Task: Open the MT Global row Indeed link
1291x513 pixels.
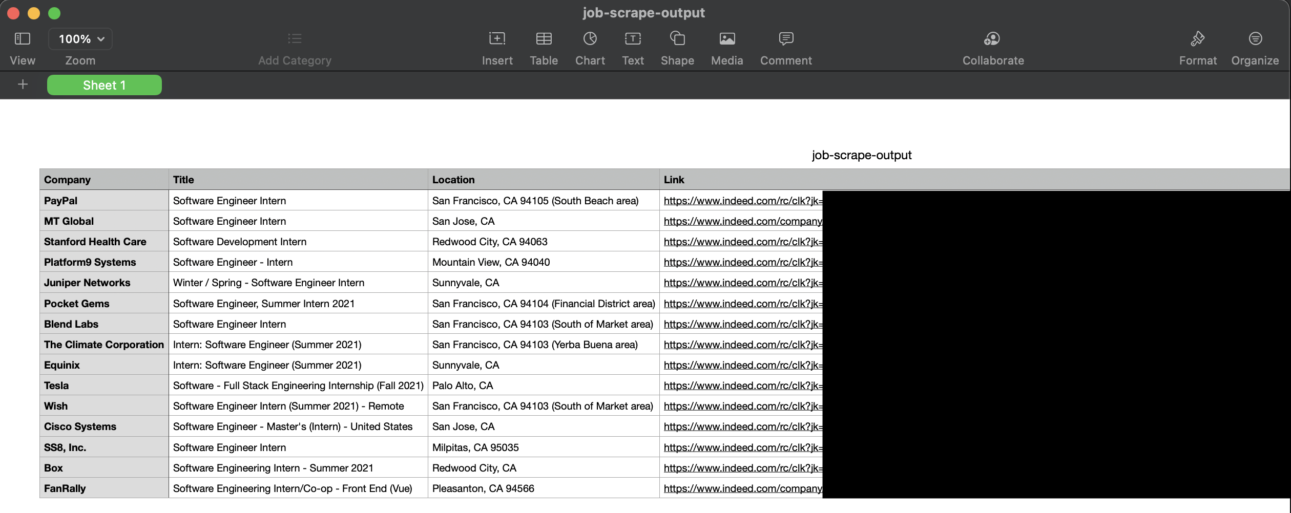Action: point(743,221)
